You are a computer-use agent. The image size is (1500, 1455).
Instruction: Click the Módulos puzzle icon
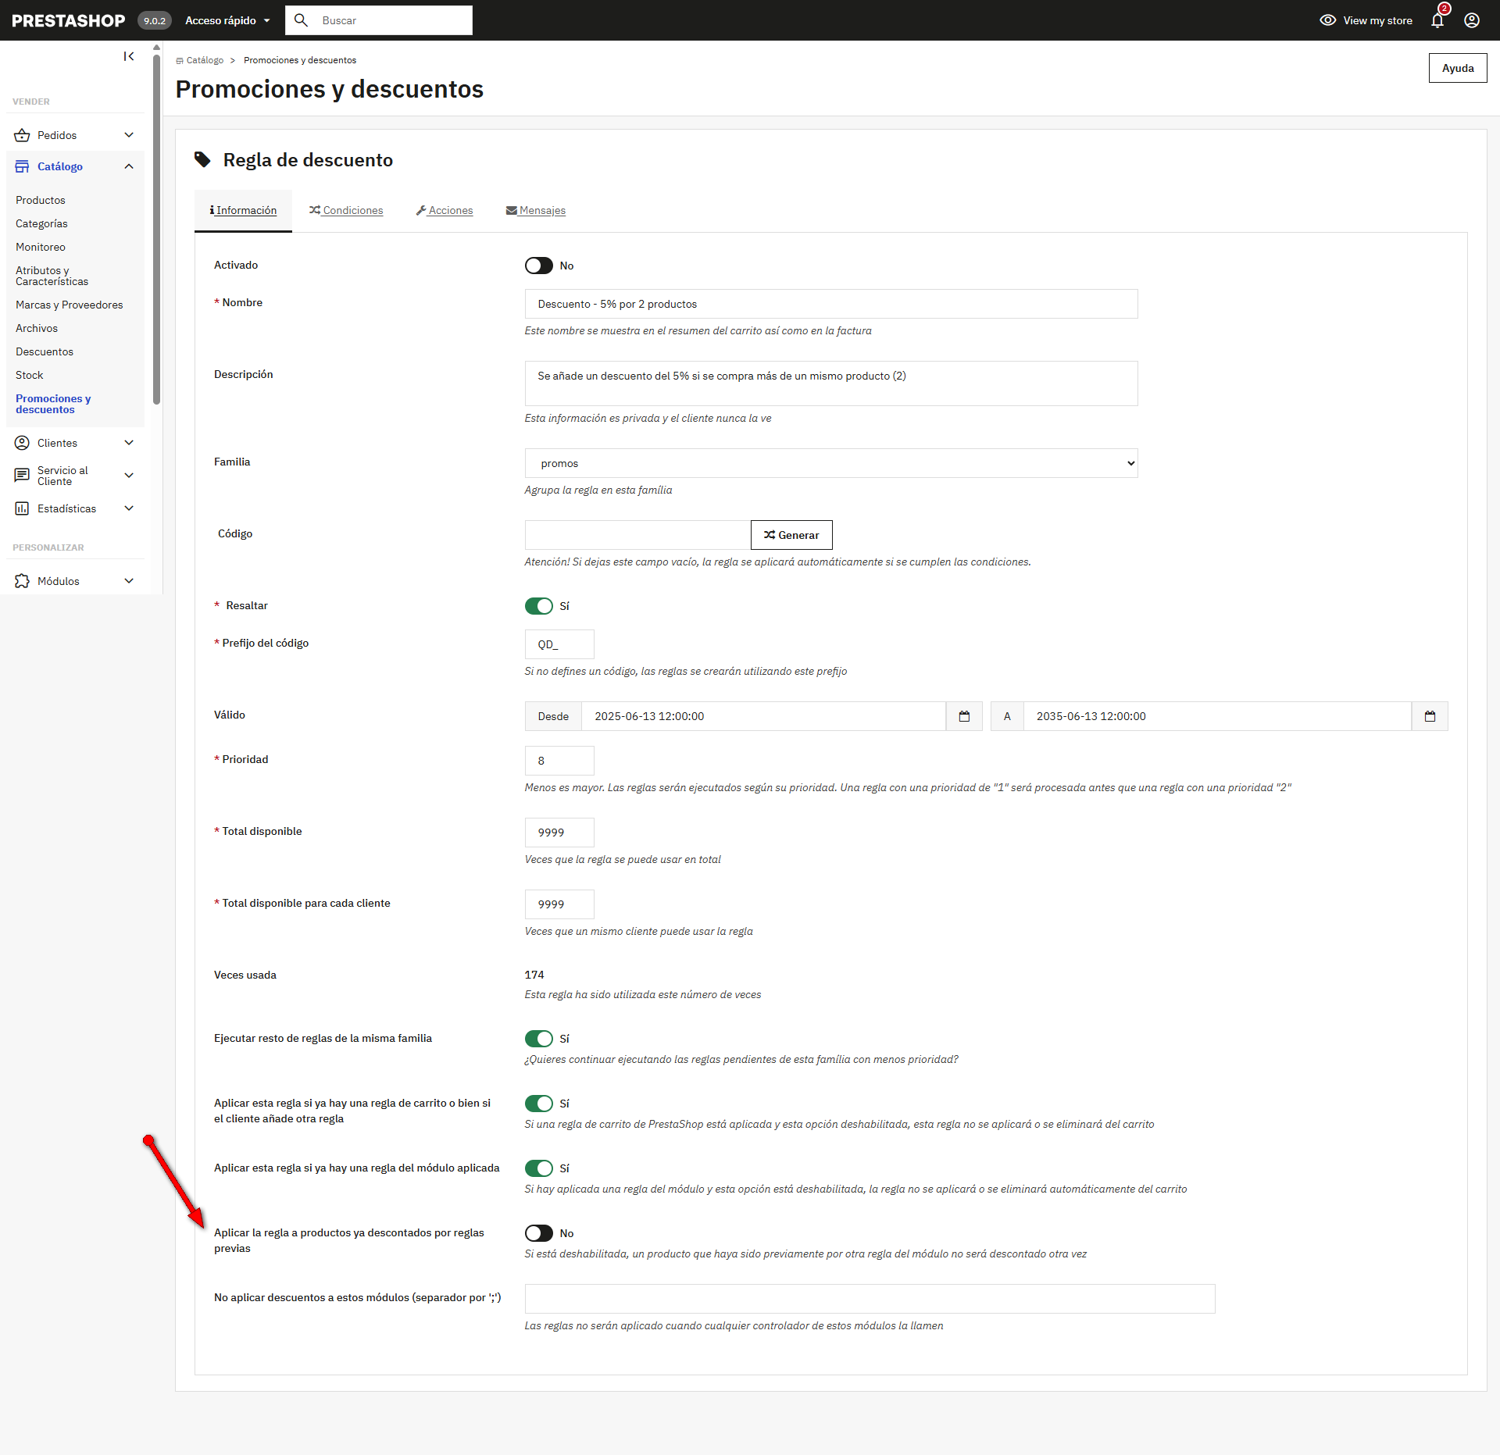pyautogui.click(x=22, y=581)
